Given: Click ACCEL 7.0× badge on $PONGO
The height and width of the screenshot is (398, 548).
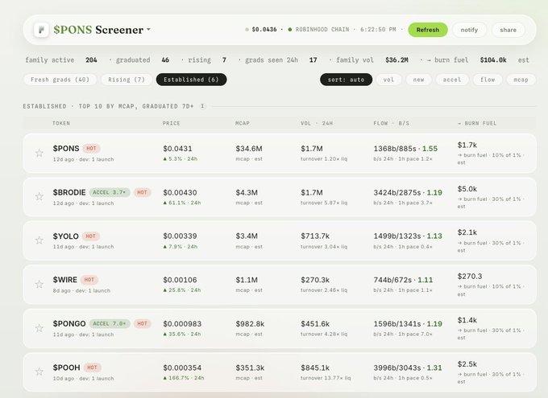Looking at the screenshot, I should 110,324.
